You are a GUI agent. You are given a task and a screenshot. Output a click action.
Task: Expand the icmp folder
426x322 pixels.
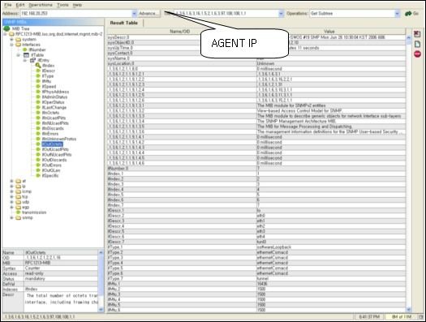coord(11,191)
